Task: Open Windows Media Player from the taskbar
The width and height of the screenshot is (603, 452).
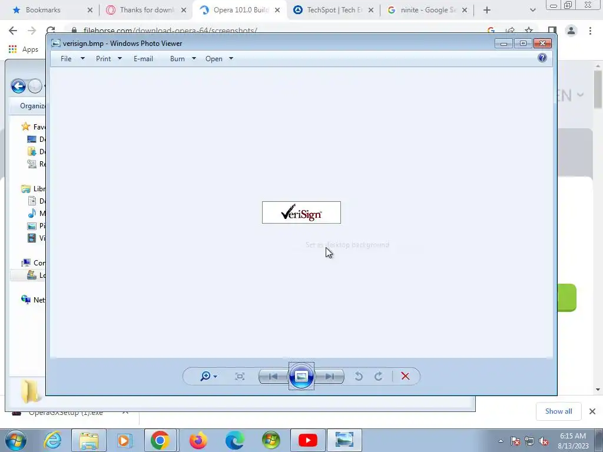Action: tap(125, 440)
